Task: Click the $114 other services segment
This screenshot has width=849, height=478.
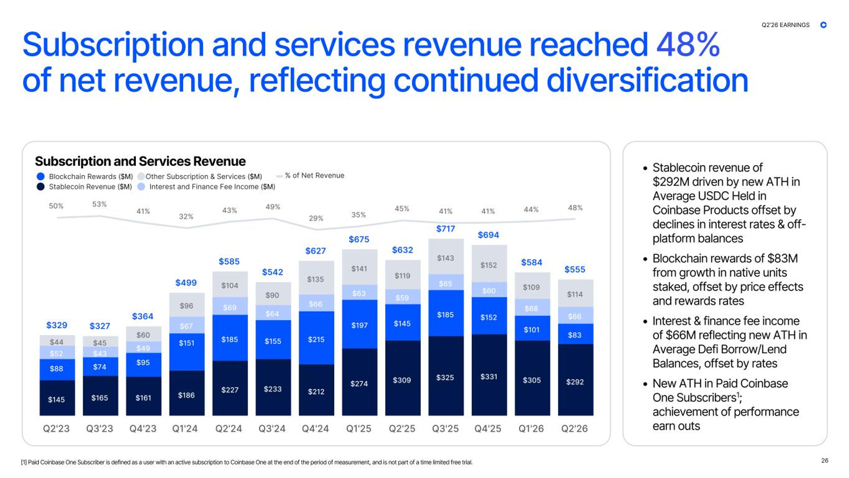Action: (x=575, y=294)
